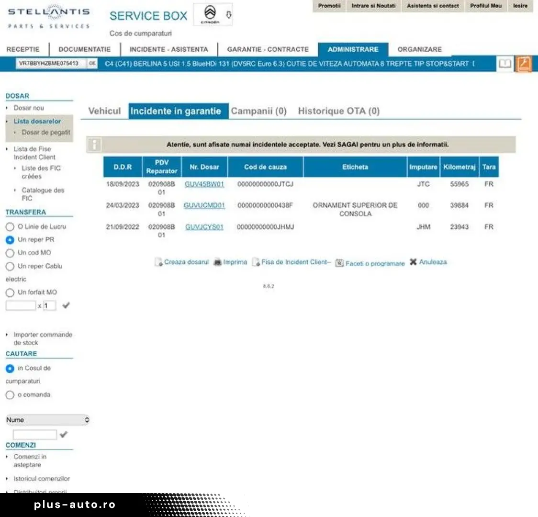Click the Anuleaza link
Image resolution: width=538 pixels, height=517 pixels.
(x=433, y=262)
